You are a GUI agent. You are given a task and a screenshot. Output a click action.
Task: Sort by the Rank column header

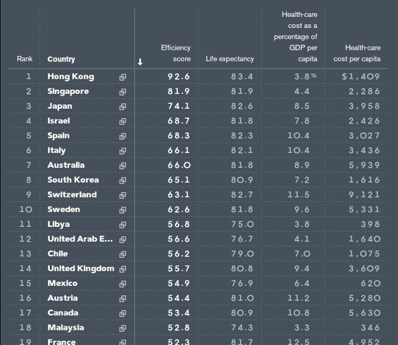(25, 59)
